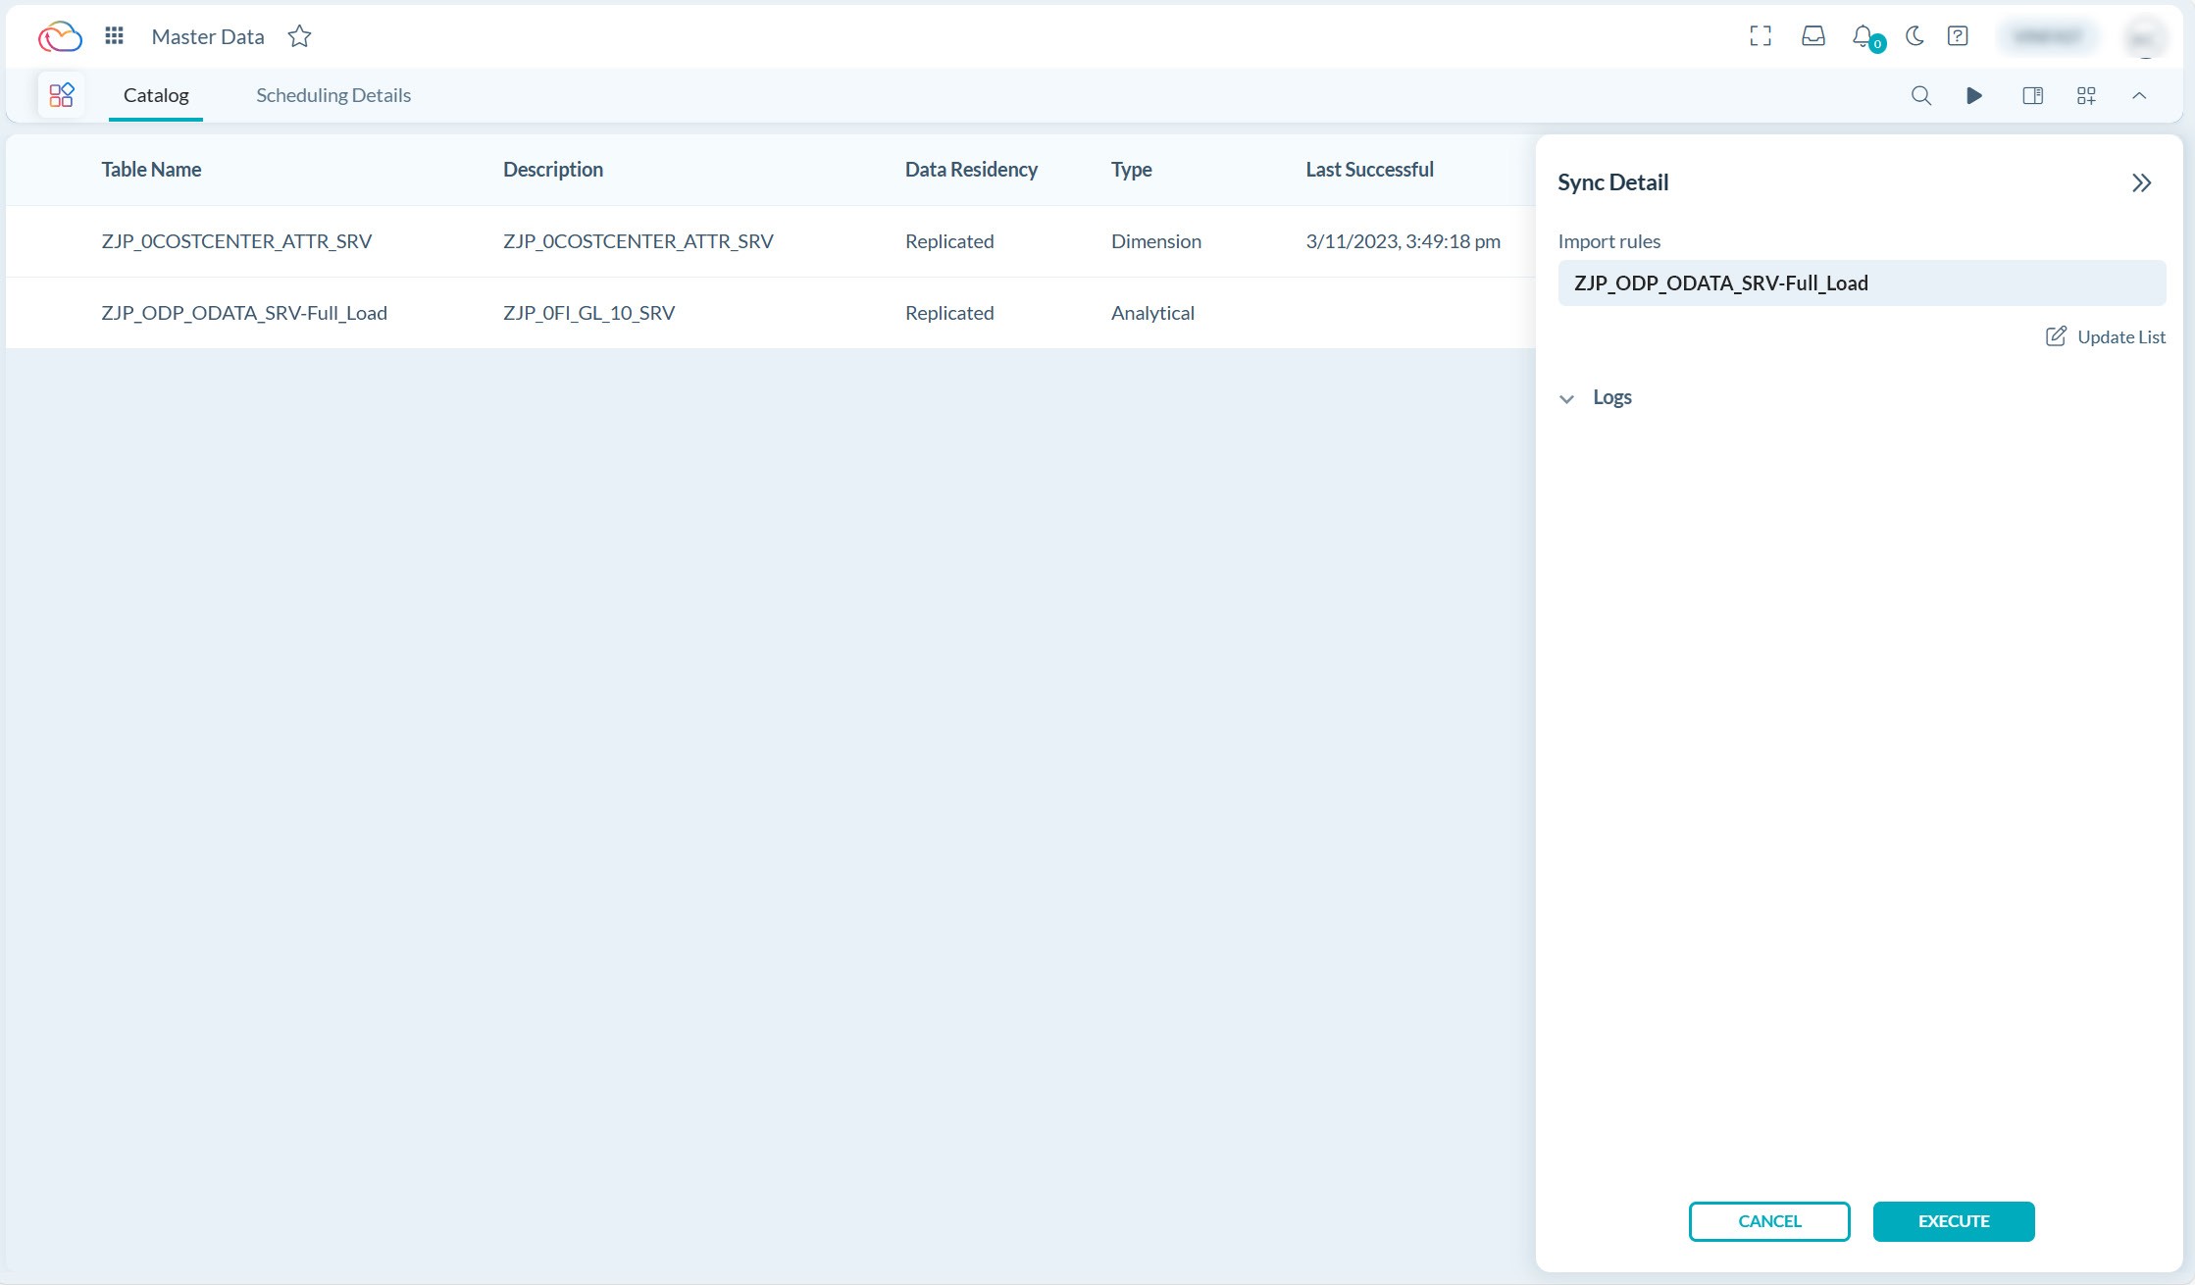Enter fullscreen mode via the fullscreen icon

coord(1761,35)
